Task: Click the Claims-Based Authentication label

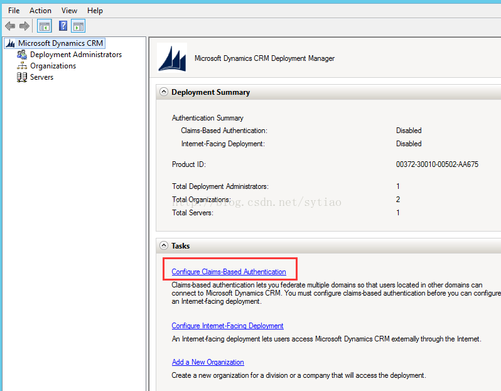Action: point(224,131)
